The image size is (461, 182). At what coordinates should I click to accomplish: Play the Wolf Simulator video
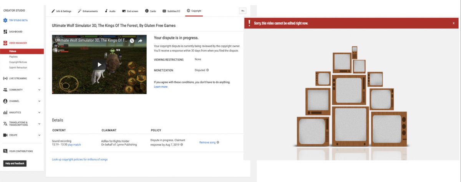99,65
